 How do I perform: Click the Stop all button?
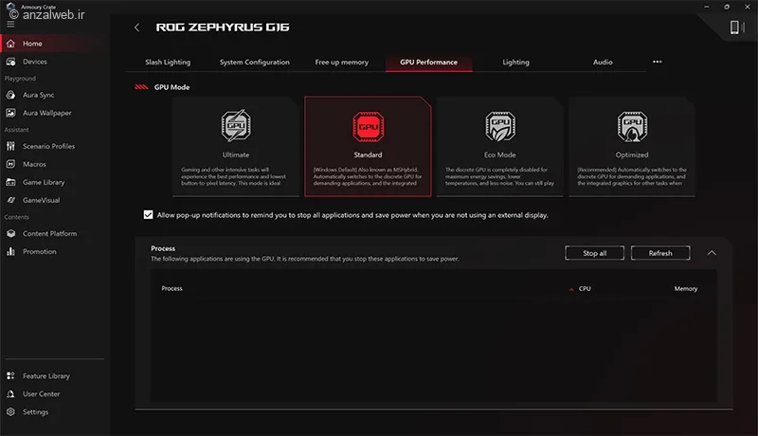(x=595, y=253)
